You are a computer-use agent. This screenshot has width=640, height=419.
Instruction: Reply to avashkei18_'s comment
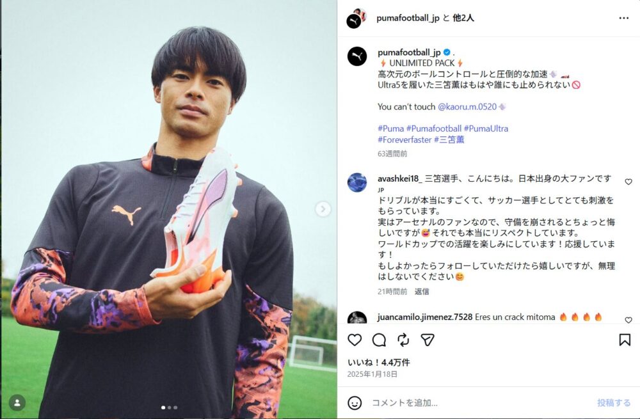click(422, 291)
